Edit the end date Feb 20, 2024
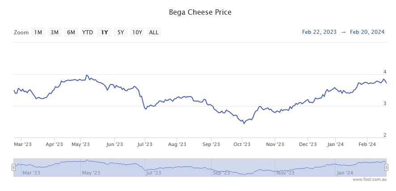The image size is (396, 191). [x=367, y=32]
